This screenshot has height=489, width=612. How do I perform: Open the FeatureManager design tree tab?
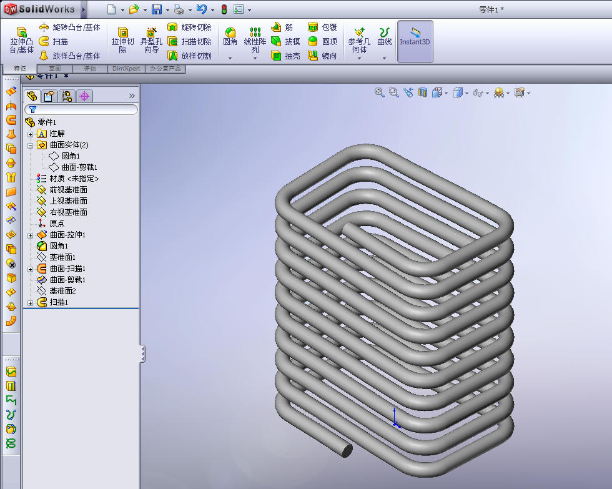click(32, 96)
